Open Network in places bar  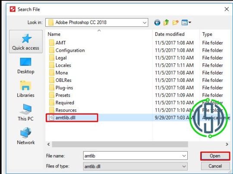tap(26, 136)
